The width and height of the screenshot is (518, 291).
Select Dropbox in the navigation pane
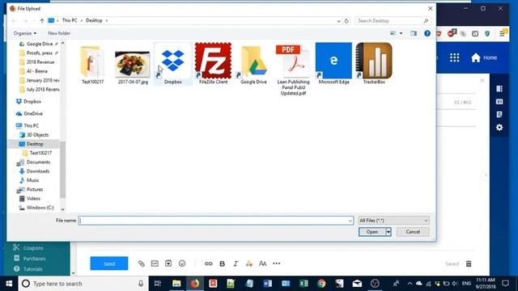point(32,102)
